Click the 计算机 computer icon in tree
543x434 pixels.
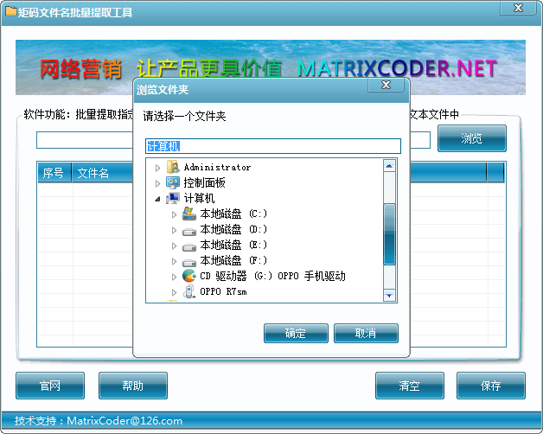click(x=173, y=198)
